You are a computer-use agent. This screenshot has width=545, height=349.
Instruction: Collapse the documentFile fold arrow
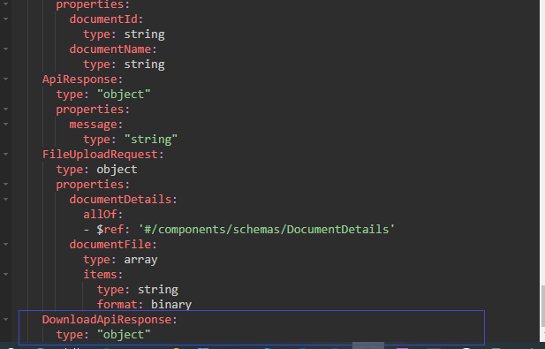(6, 245)
